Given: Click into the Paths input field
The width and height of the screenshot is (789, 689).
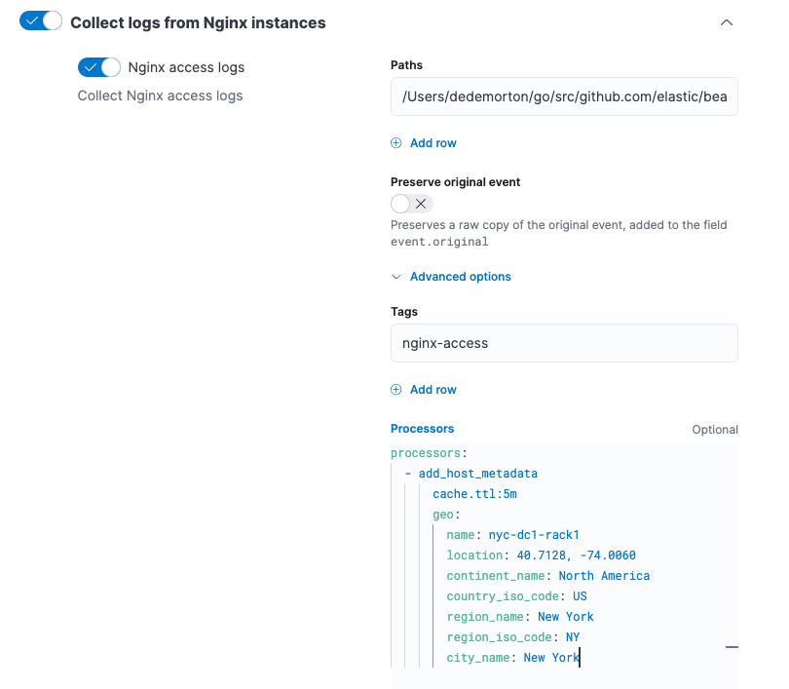Looking at the screenshot, I should pos(564,97).
